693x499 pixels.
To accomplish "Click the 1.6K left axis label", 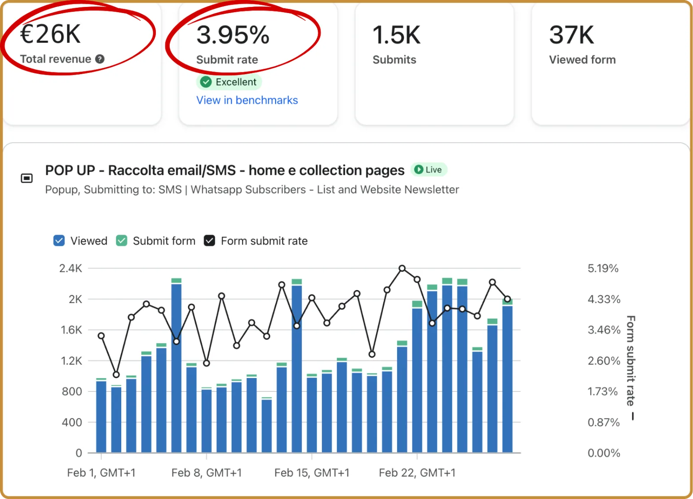I will tap(71, 330).
